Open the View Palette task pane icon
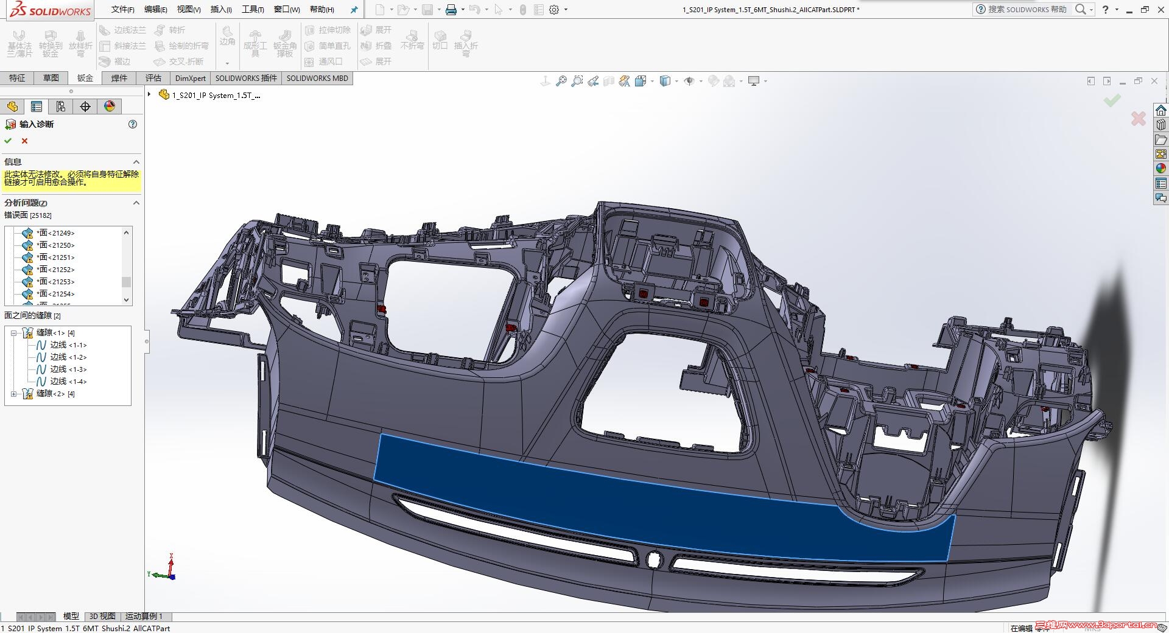The height and width of the screenshot is (633, 1169). tap(1161, 154)
